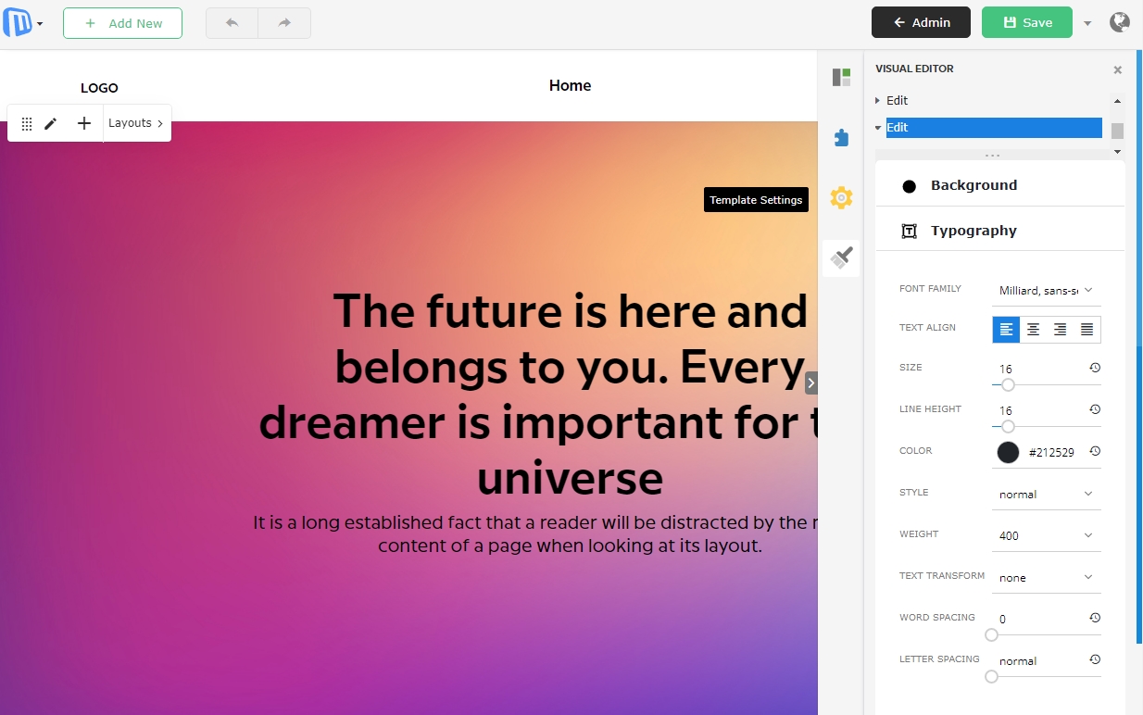Viewport: 1143px width, 715px height.
Task: Grab the module drag handle icon
Action: (x=27, y=123)
